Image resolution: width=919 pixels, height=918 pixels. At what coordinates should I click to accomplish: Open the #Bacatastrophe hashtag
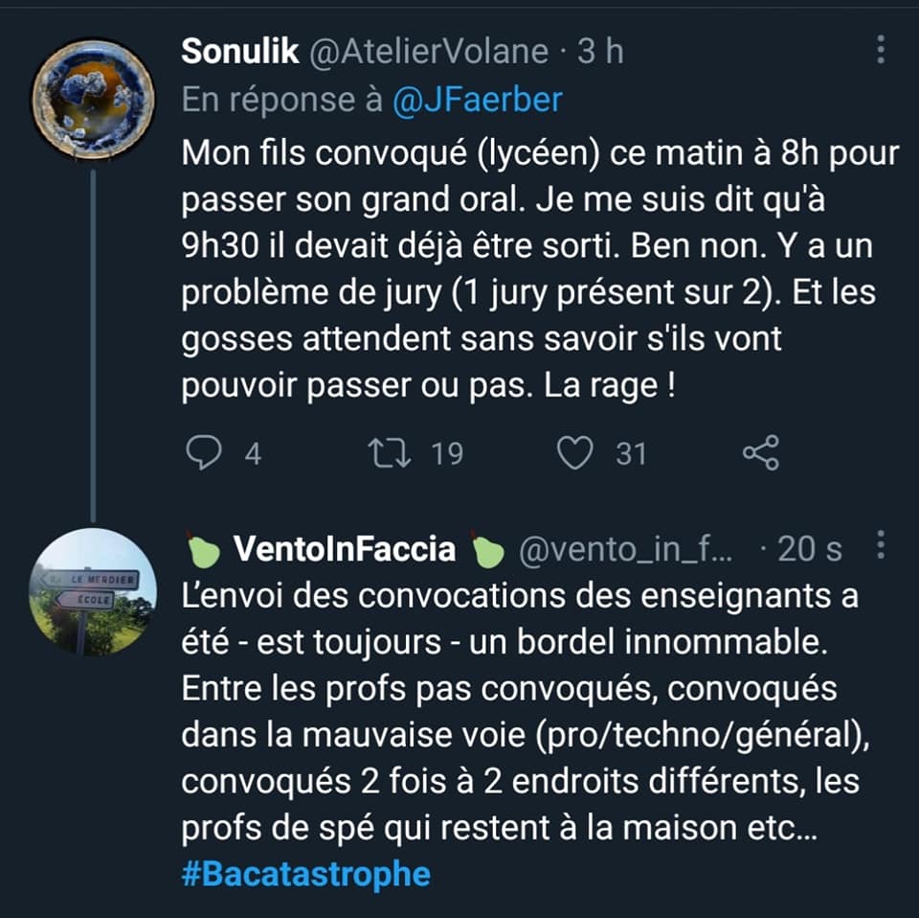tap(305, 874)
